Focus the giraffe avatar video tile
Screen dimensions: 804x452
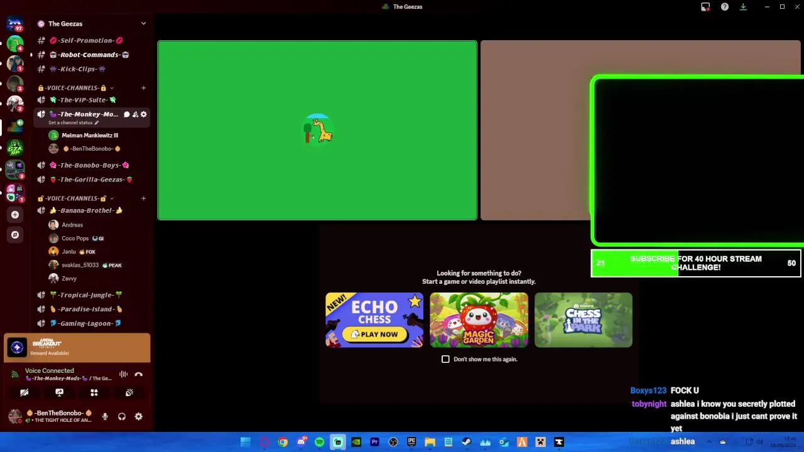317,131
